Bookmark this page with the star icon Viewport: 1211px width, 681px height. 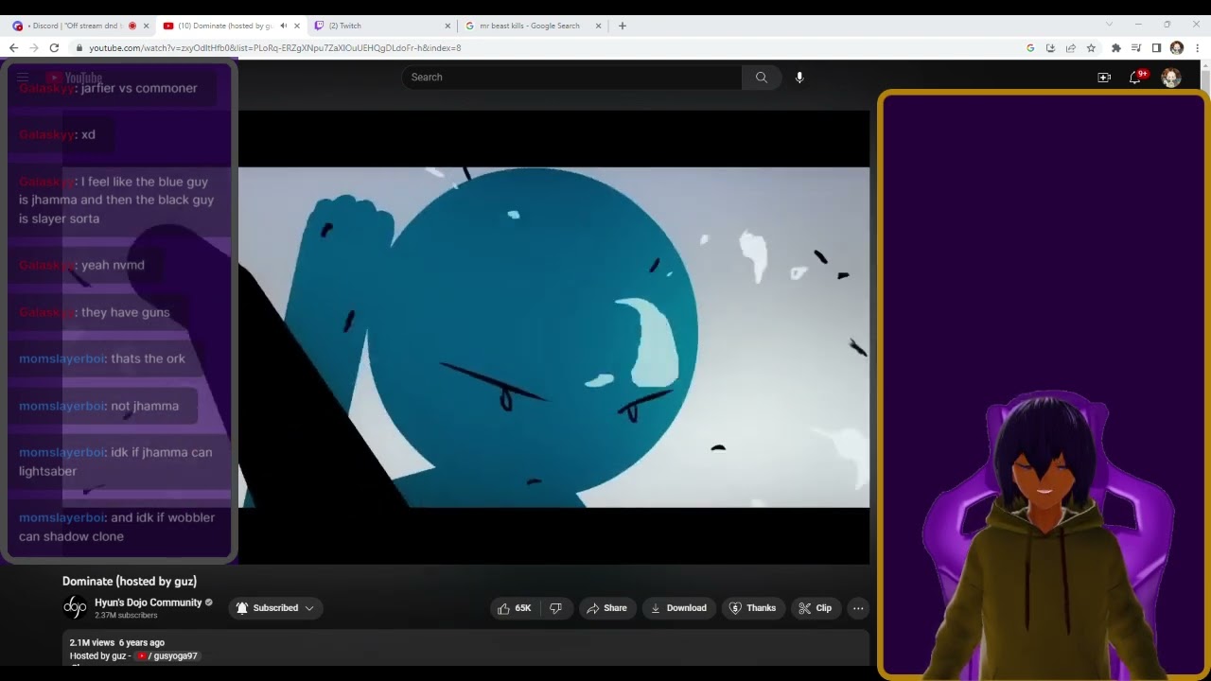tap(1091, 47)
